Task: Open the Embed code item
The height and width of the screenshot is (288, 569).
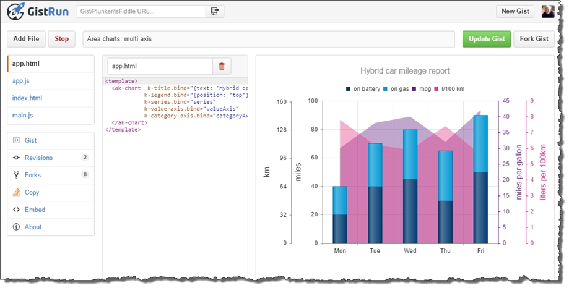Action: coord(34,210)
